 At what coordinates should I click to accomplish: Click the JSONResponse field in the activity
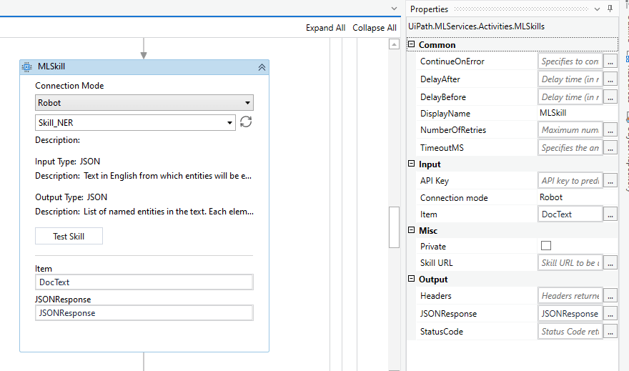click(144, 313)
